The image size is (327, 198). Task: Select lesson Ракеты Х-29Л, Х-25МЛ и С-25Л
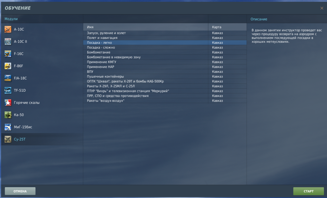click(x=165, y=86)
